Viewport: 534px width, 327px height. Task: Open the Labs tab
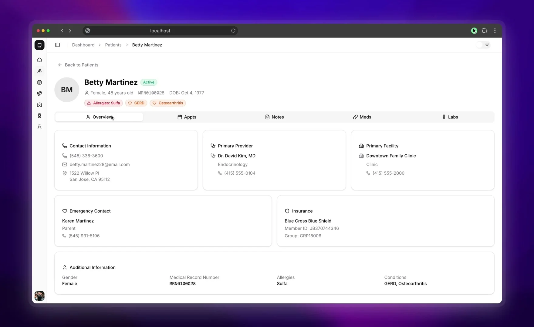(450, 117)
